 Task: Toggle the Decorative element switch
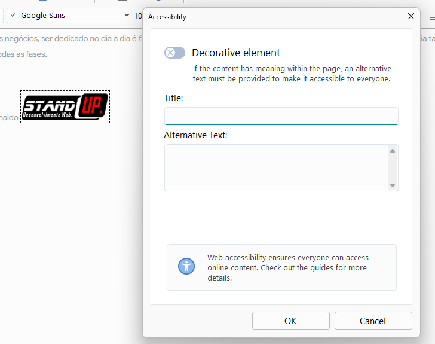tap(174, 53)
